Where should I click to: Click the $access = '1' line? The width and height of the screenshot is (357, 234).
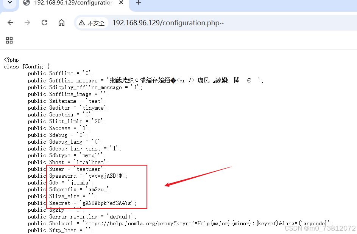click(59, 128)
